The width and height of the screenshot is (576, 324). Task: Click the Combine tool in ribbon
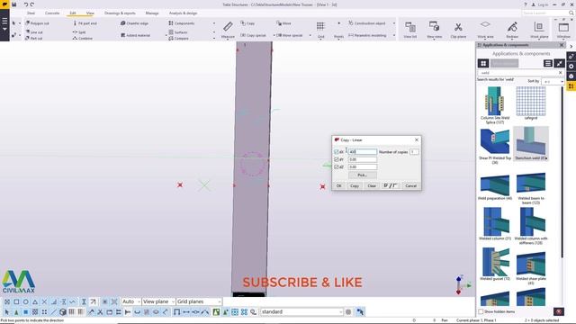(x=83, y=38)
